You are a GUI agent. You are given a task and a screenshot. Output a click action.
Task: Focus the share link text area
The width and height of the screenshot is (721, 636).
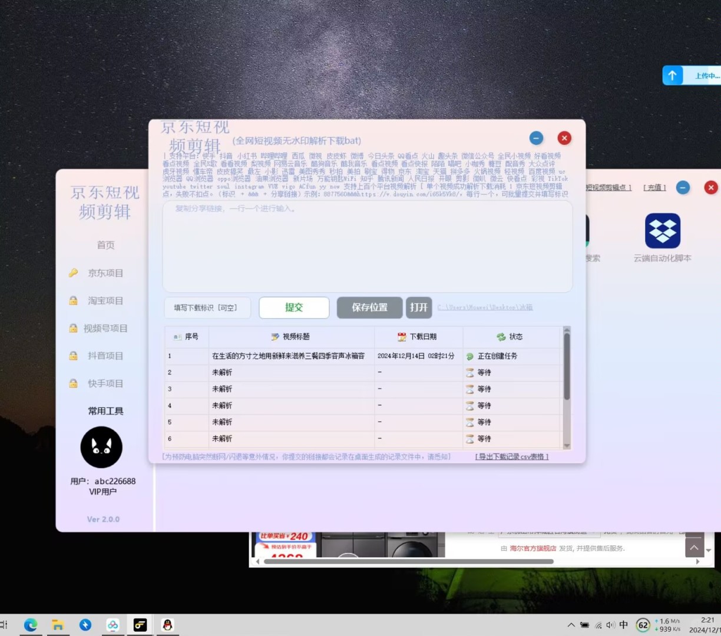[x=368, y=246]
